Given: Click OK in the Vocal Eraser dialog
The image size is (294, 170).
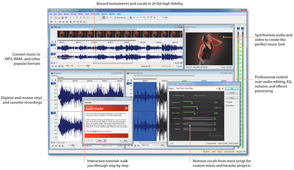Looking at the screenshot, I should click(232, 88).
